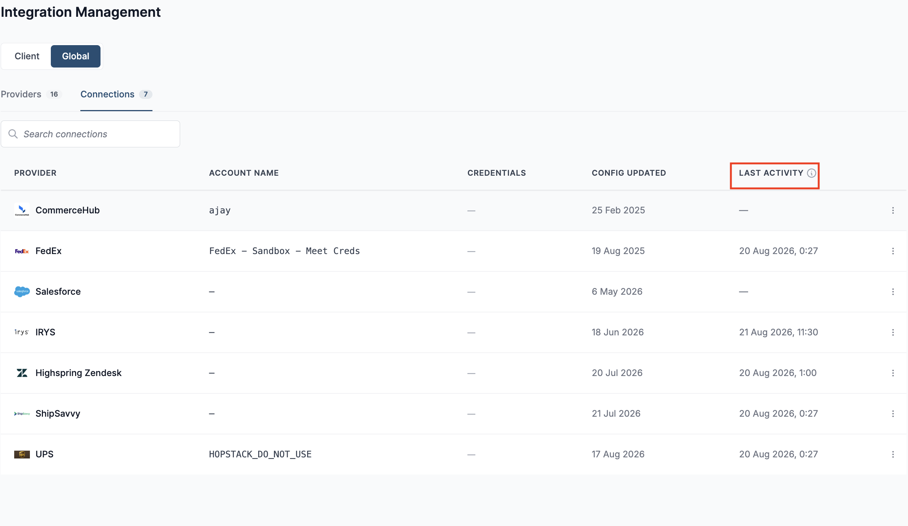Click the Integration Management page title
This screenshot has width=908, height=526.
(81, 12)
